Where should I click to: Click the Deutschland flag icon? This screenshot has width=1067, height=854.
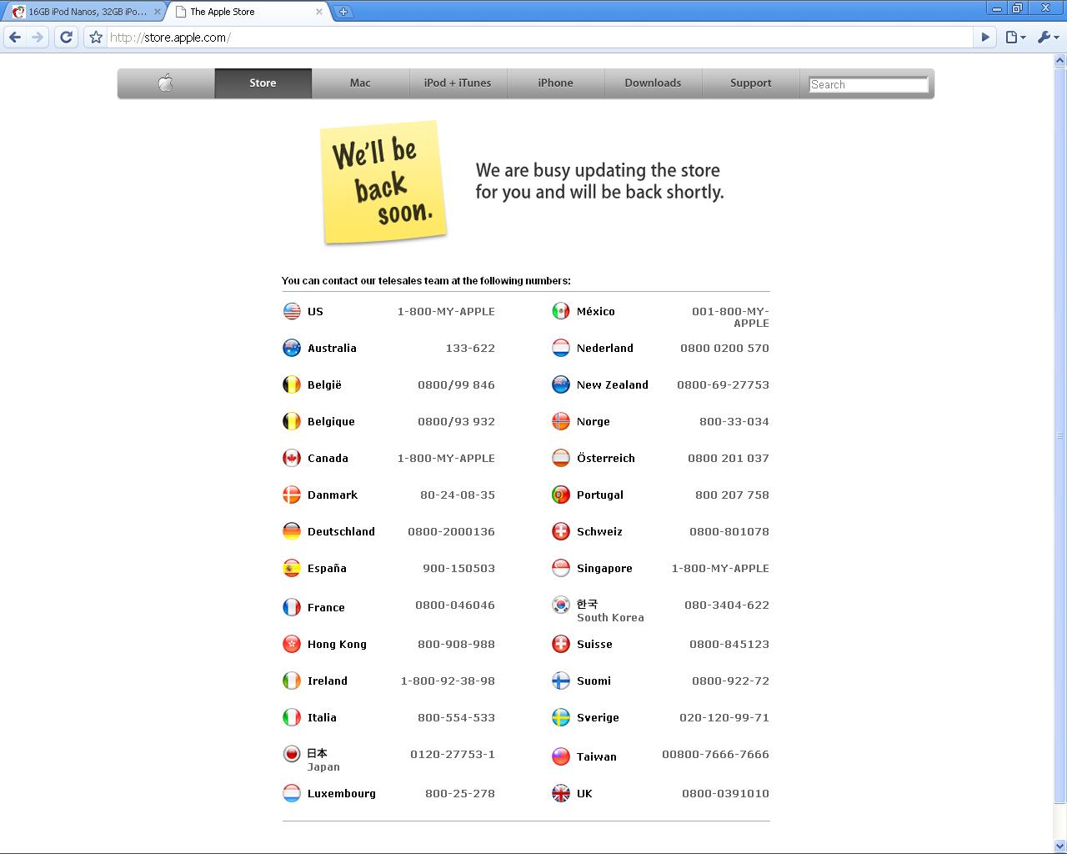(292, 531)
